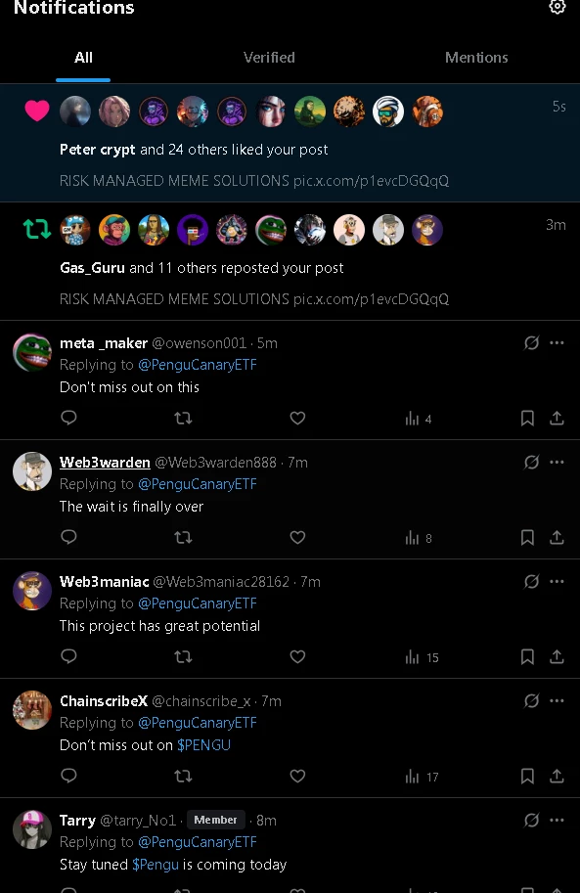Expand more options for ChainscribeX's reply

557,701
